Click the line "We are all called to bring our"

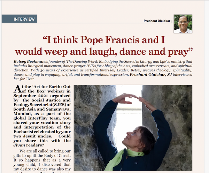45,151
